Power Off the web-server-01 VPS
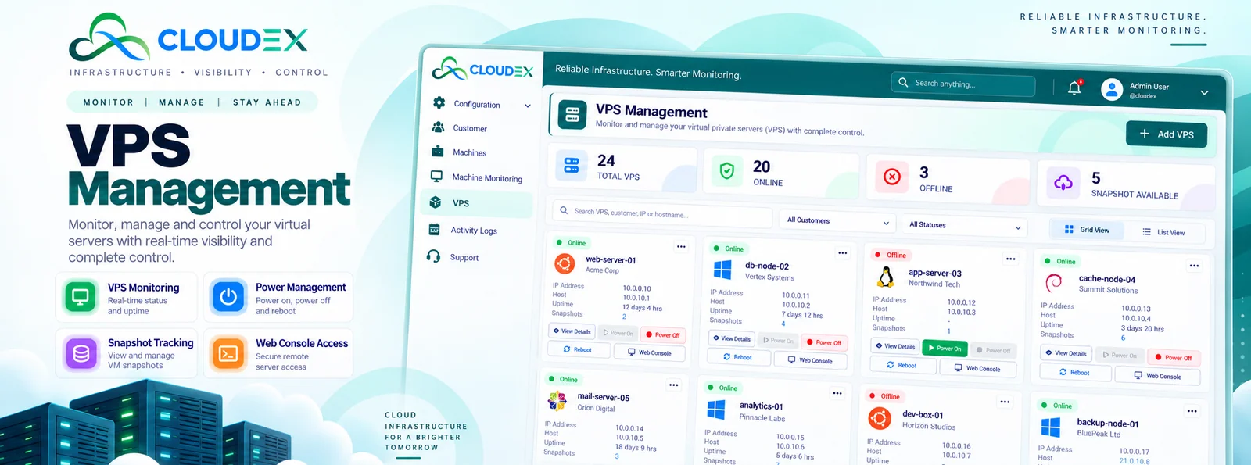Image resolution: width=1251 pixels, height=465 pixels. pyautogui.click(x=663, y=334)
